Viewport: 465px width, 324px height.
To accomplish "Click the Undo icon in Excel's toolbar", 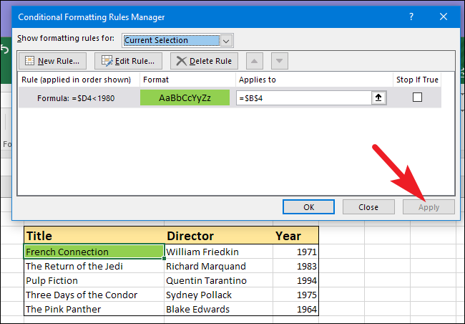I will (x=4, y=49).
